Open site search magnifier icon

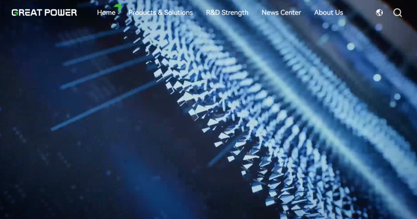397,13
